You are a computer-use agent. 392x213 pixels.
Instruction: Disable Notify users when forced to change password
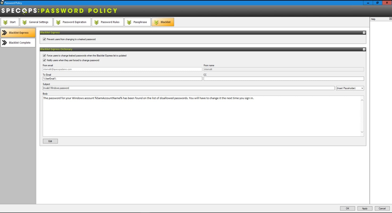[44, 60]
